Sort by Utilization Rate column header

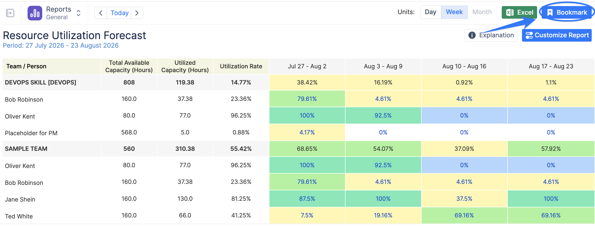[x=241, y=66]
